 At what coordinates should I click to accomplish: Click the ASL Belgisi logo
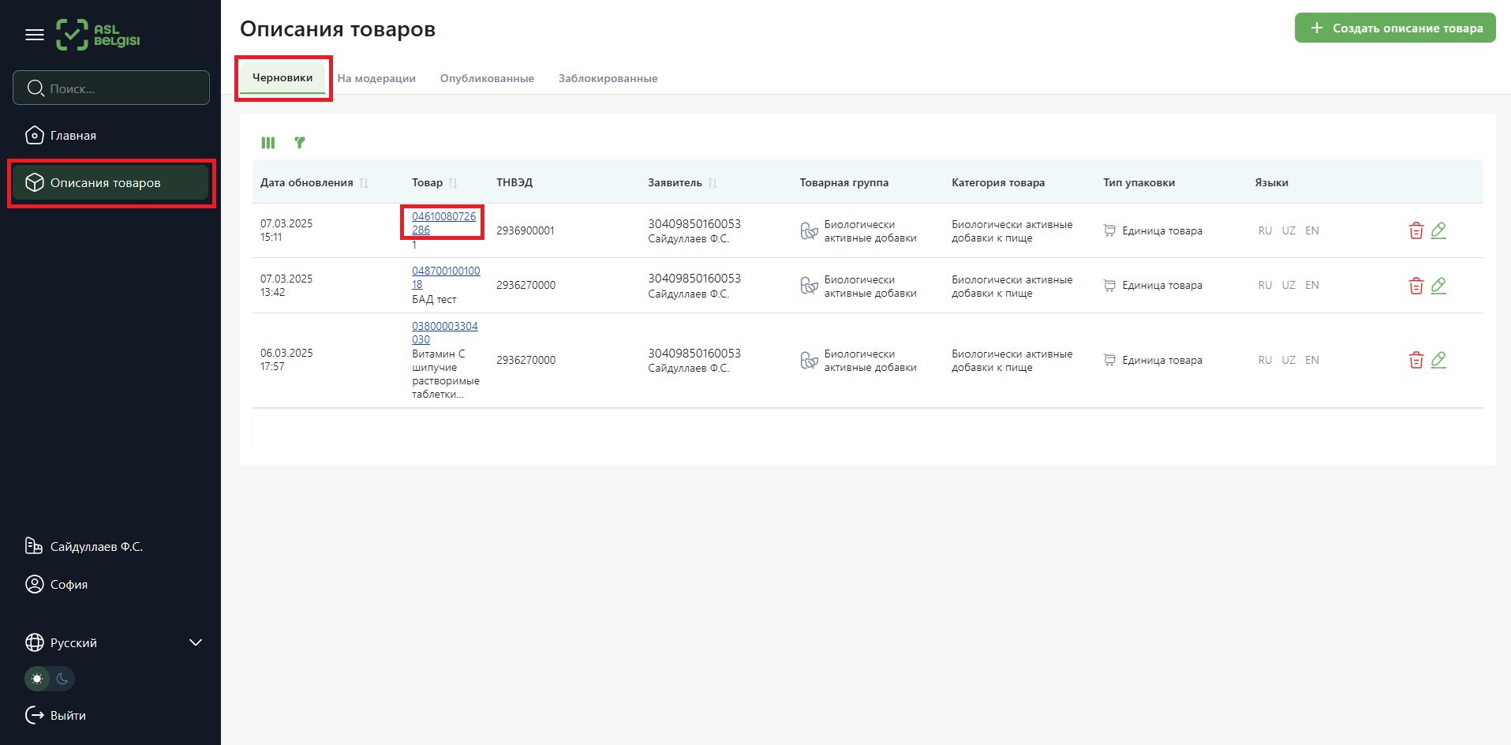(98, 35)
